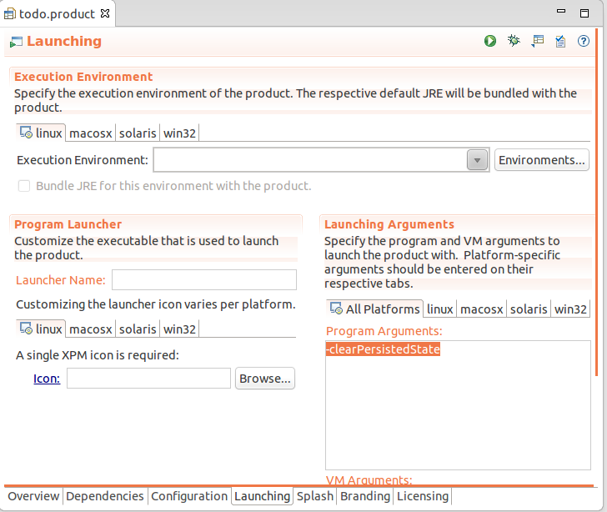Screen dimensions: 607x512
Task: Follow the Icon hyperlink
Action: click(x=46, y=379)
